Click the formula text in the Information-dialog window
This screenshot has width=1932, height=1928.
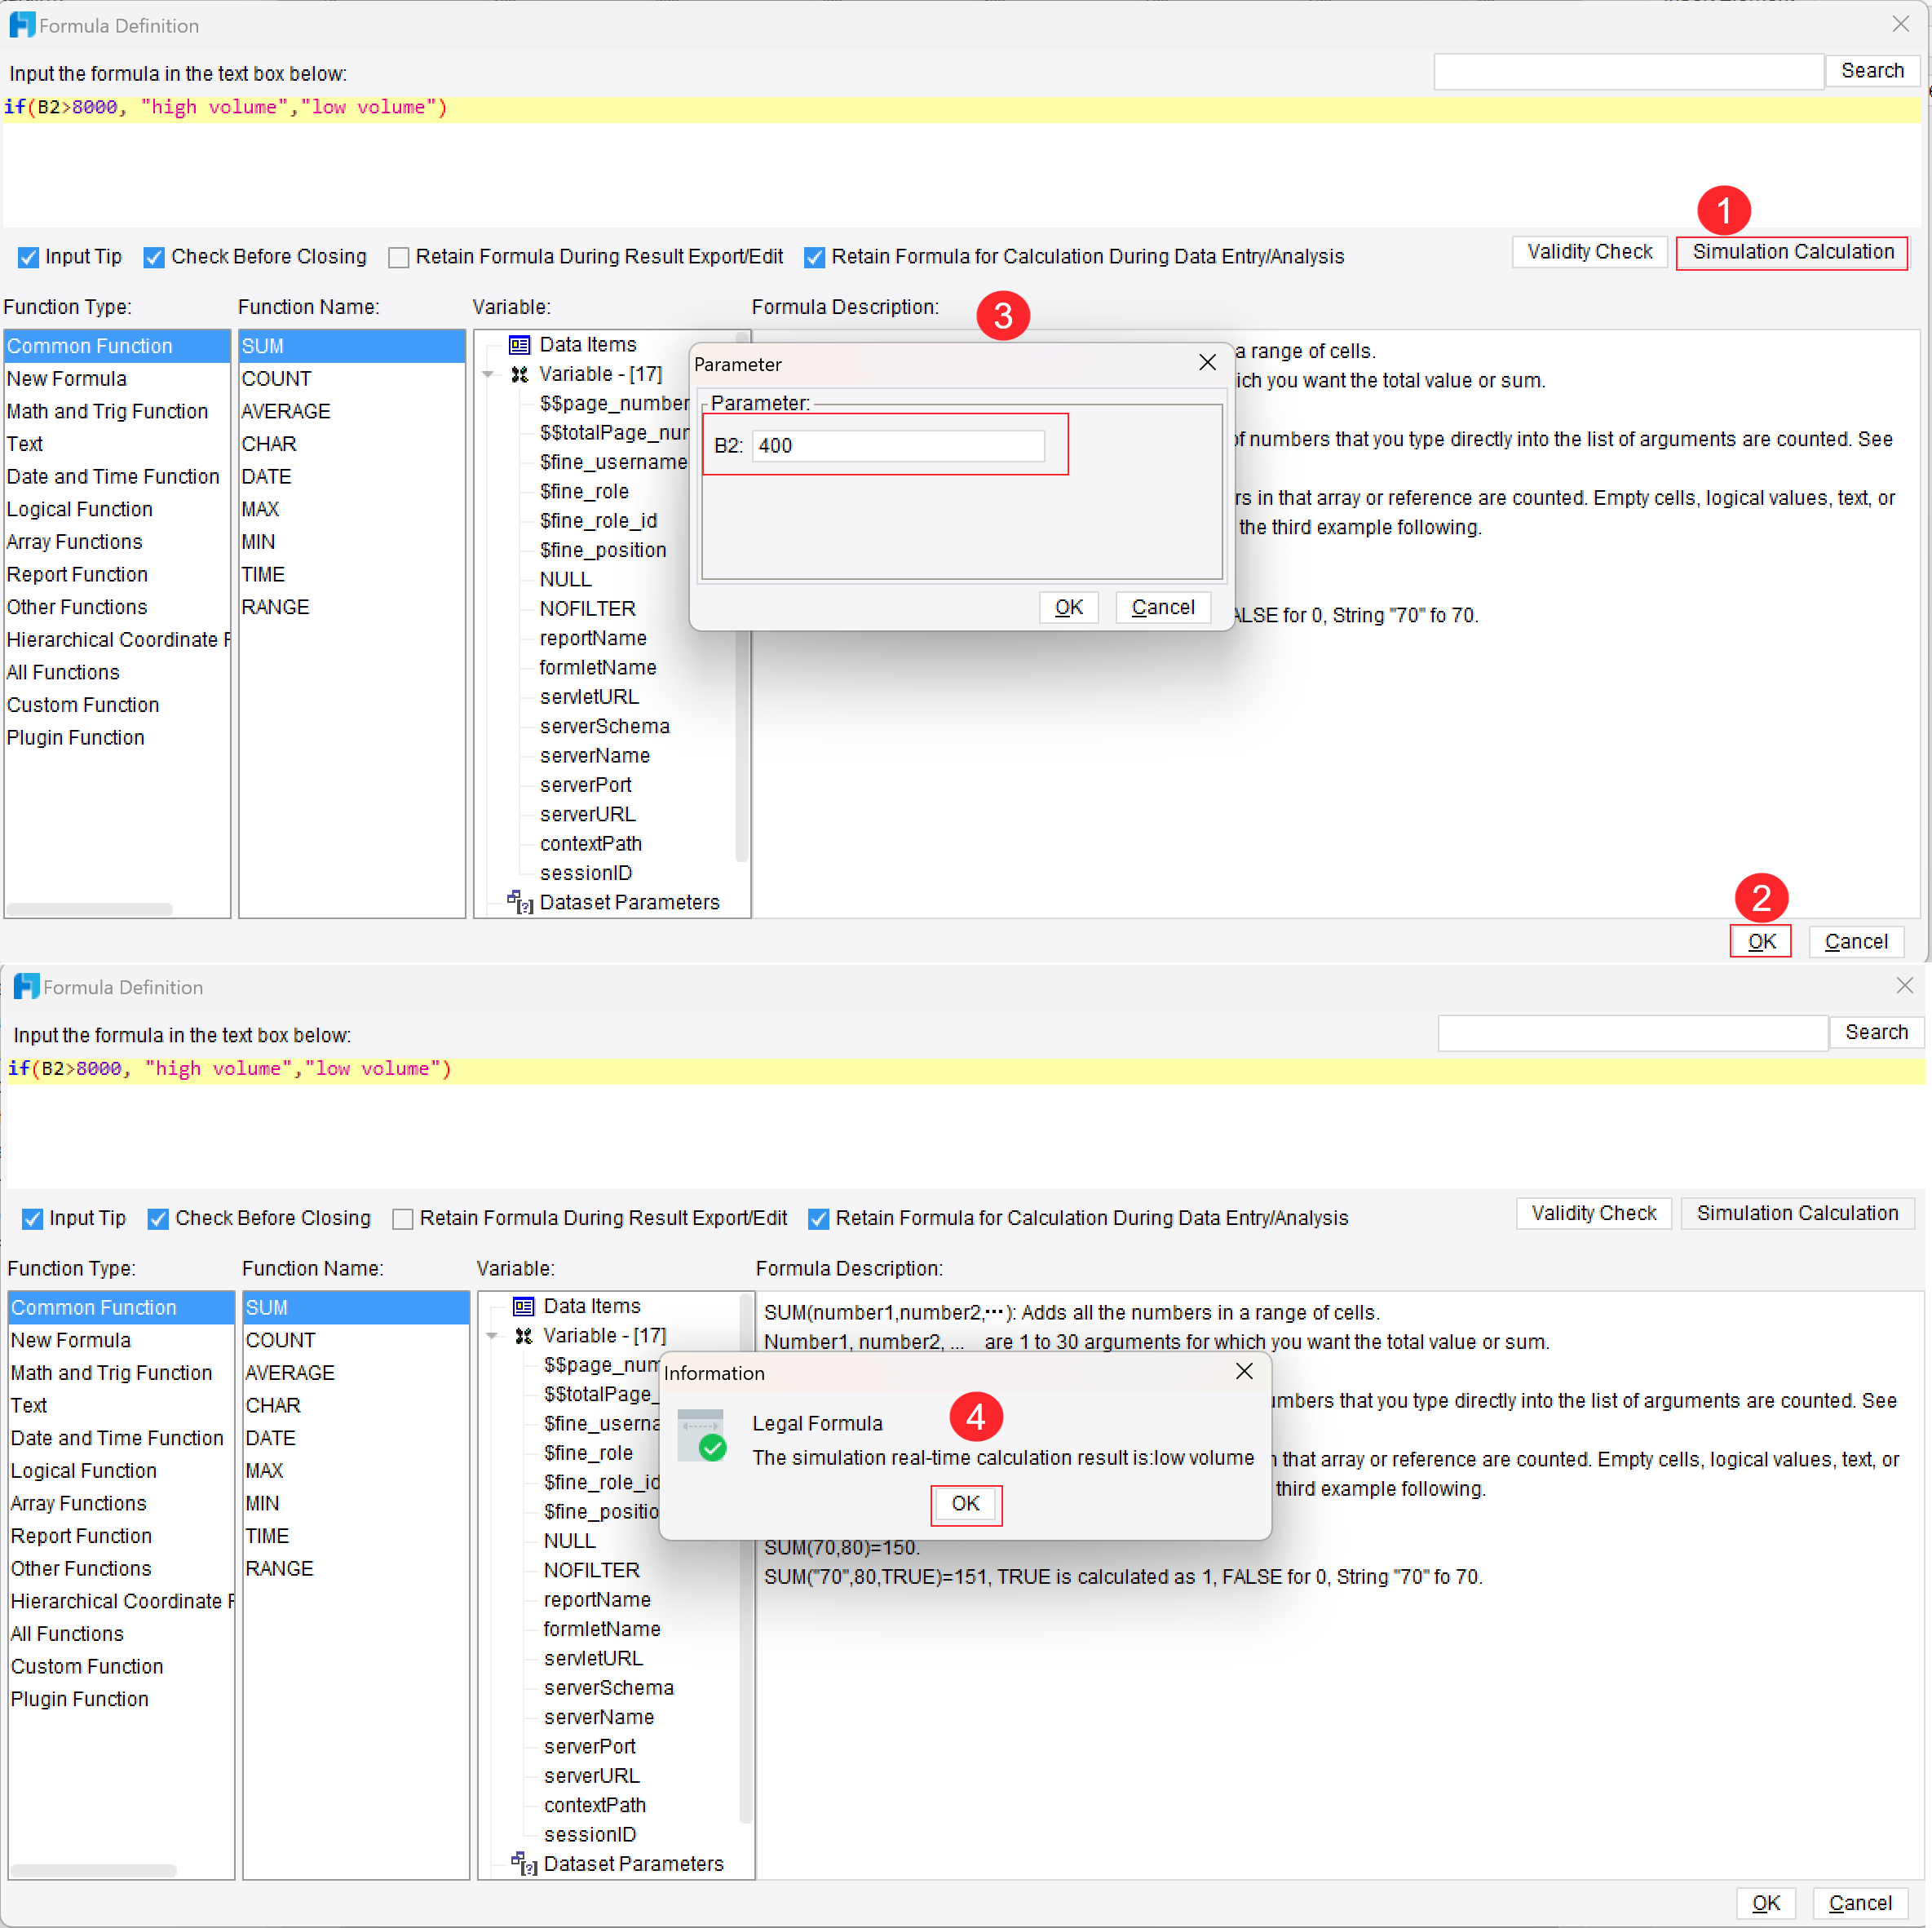pyautogui.click(x=230, y=1068)
